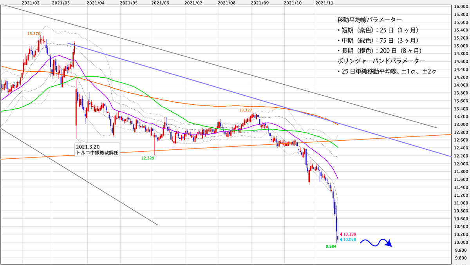
Task: Click the 16.000 price axis label
Action: [461, 7]
